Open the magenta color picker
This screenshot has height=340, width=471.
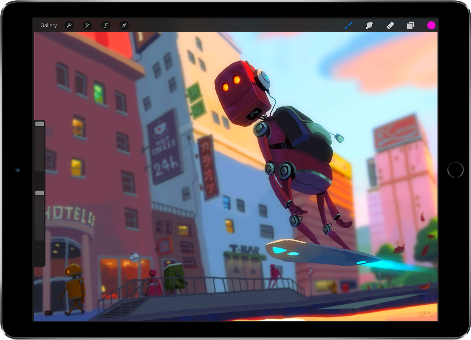tap(431, 25)
